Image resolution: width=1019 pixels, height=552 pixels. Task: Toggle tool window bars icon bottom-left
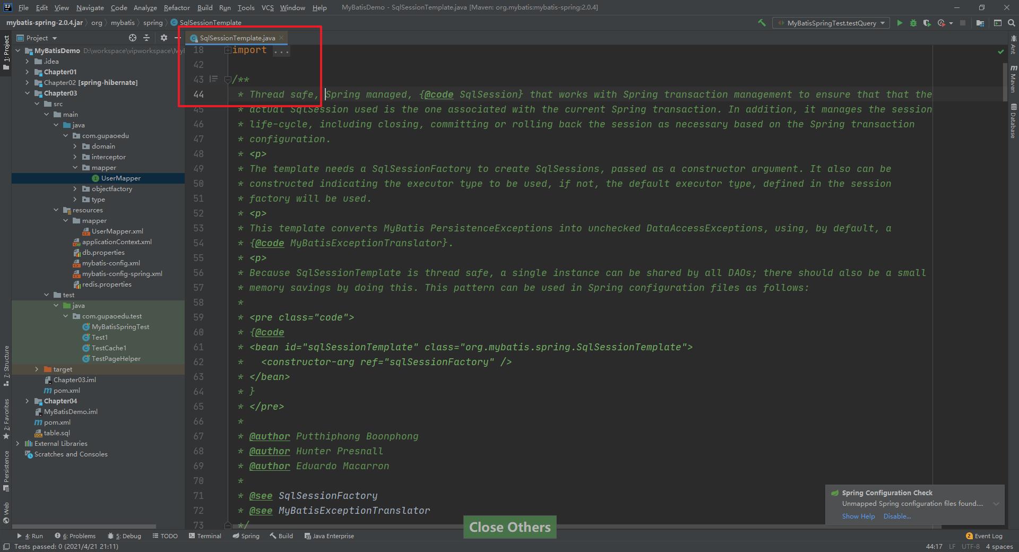(6, 546)
